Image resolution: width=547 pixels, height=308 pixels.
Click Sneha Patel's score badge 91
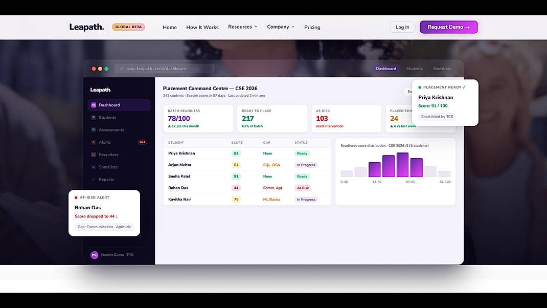236,177
